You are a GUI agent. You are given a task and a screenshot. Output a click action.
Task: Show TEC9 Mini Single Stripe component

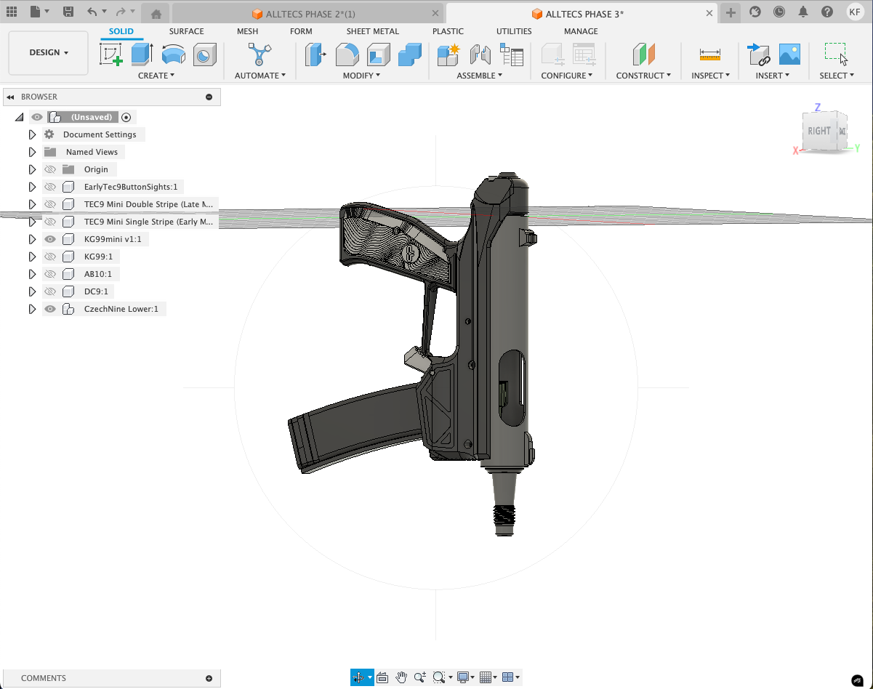(x=50, y=222)
